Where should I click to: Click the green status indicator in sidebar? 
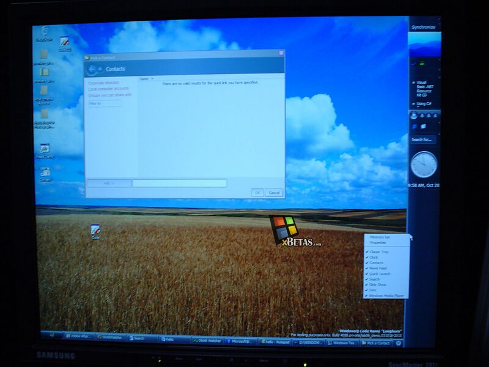coord(422,64)
